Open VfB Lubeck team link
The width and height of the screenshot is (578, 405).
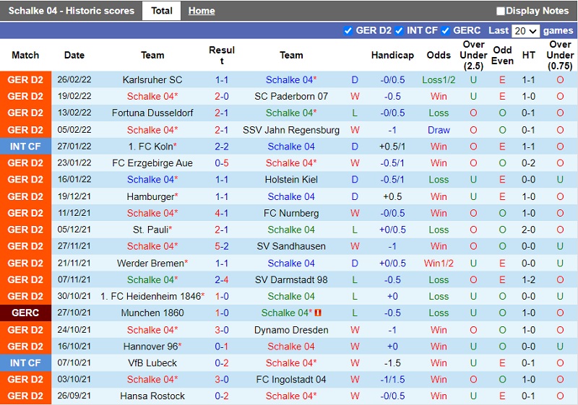tap(152, 363)
